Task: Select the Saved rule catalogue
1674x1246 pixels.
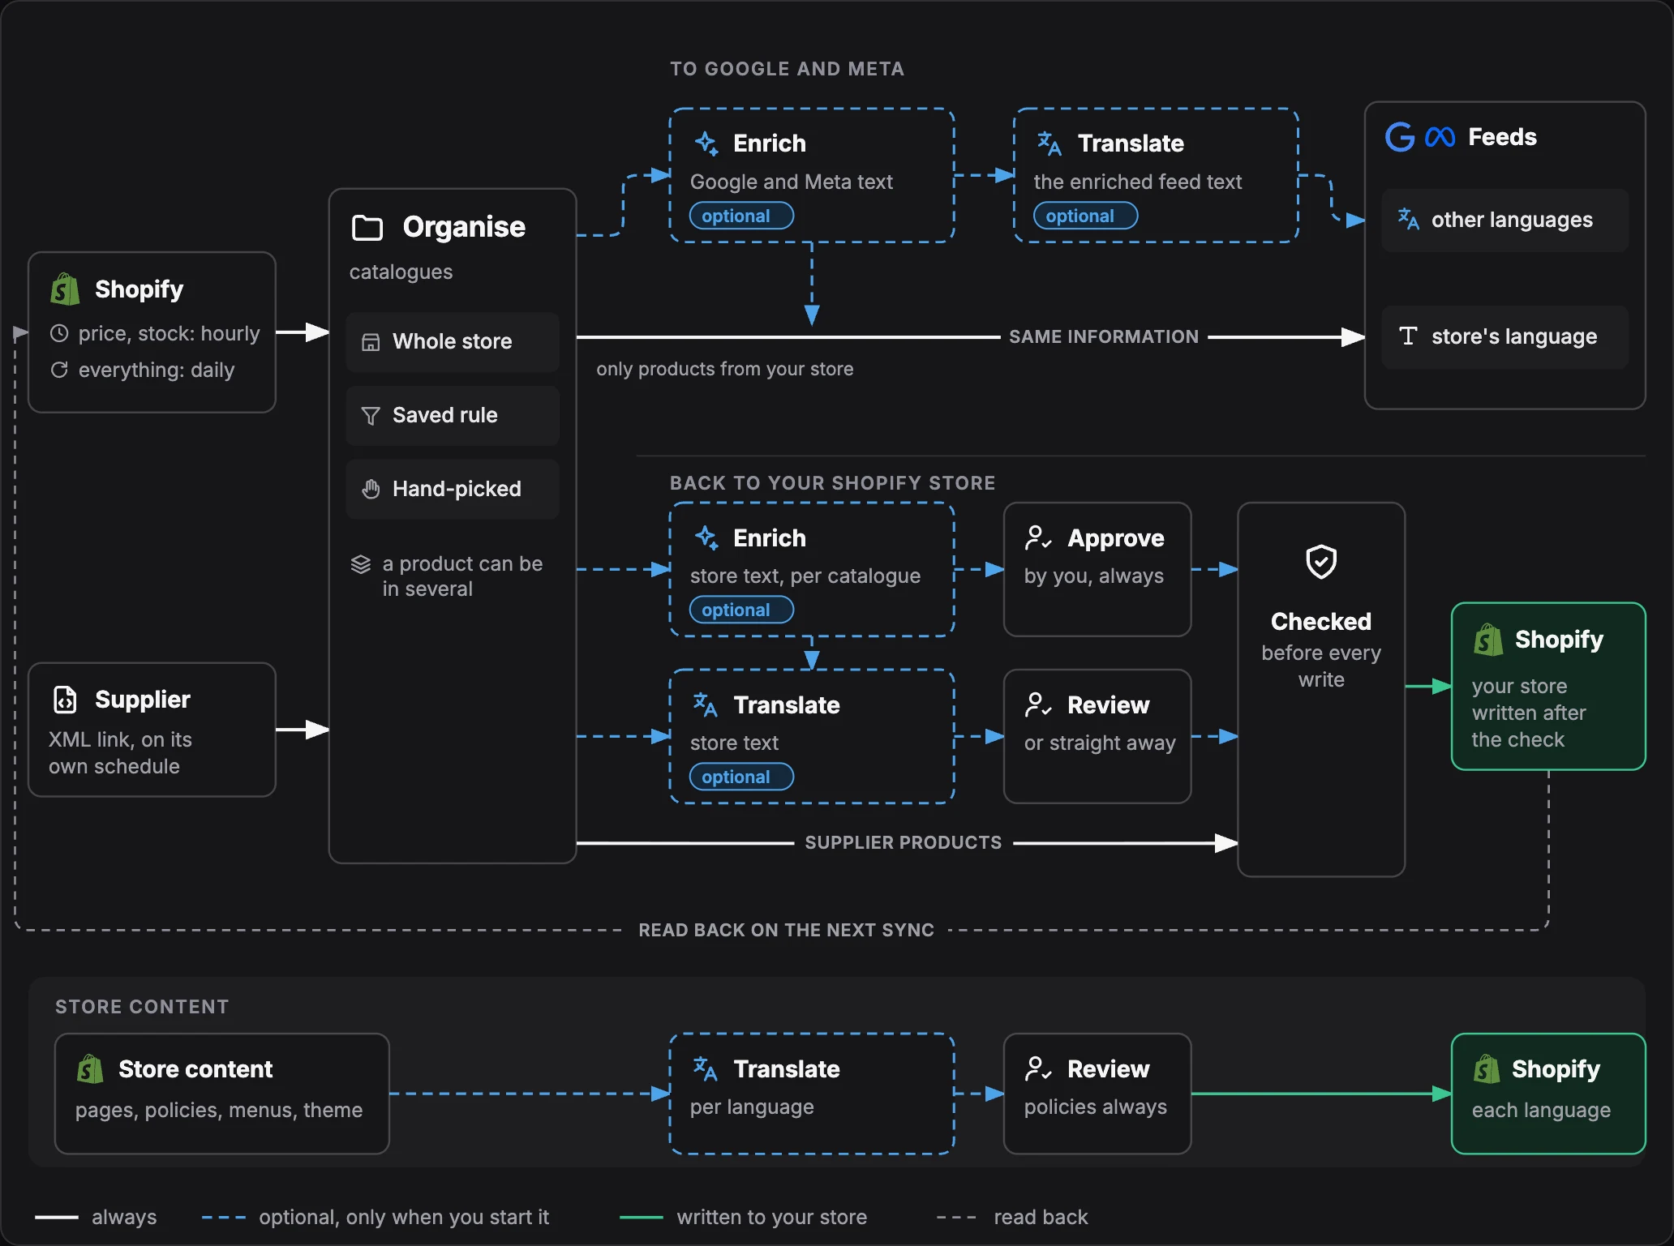Action: (x=453, y=416)
